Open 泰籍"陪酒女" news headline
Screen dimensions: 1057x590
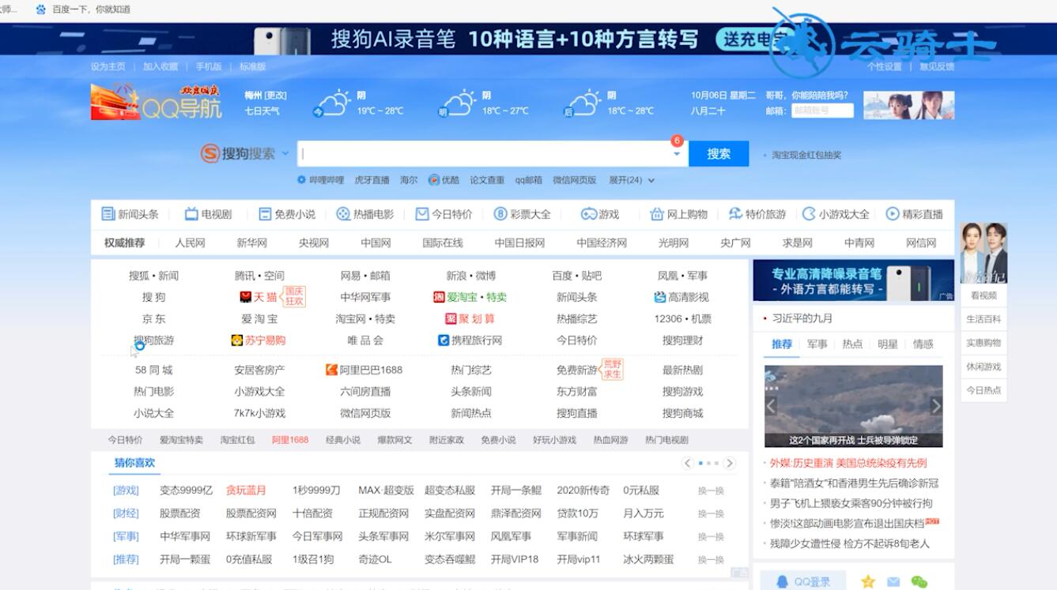point(854,483)
